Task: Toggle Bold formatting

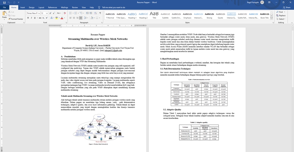Action: coord(28,18)
